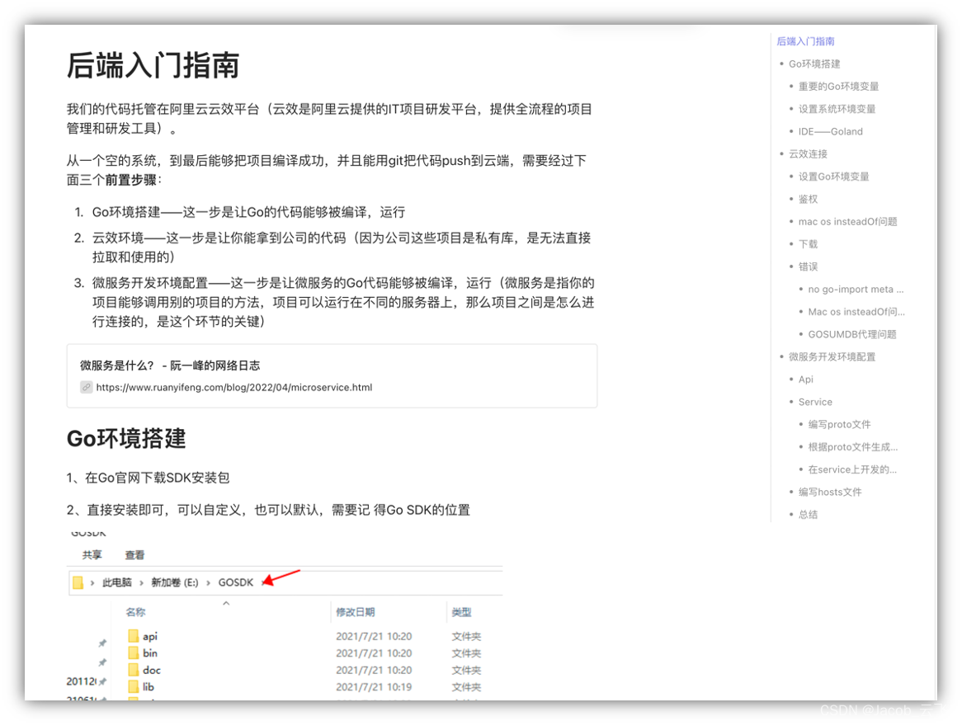The image size is (962, 726).
Task: Open mac os insteadOf问题 outline entry
Action: tap(847, 222)
